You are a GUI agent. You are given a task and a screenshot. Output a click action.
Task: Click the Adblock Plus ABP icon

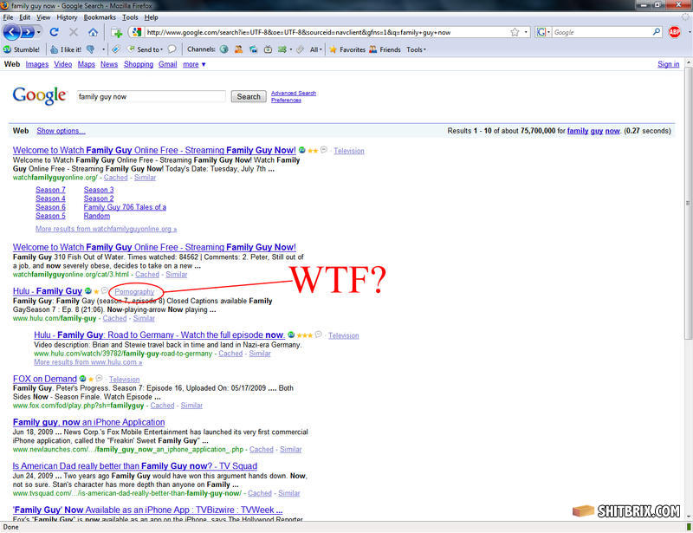tap(675, 32)
